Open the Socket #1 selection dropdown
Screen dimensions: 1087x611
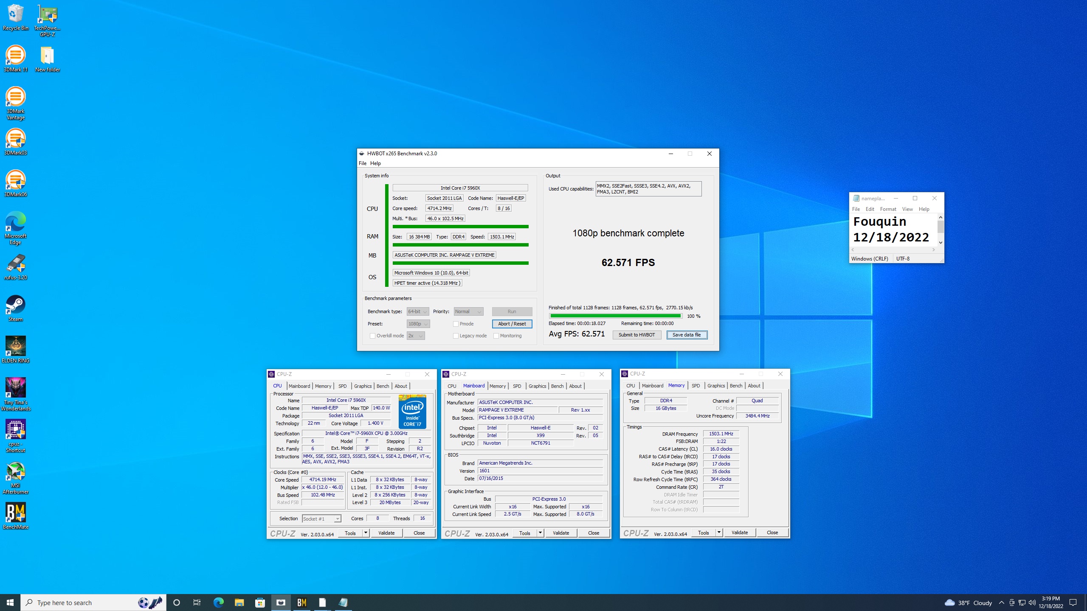[x=321, y=519]
